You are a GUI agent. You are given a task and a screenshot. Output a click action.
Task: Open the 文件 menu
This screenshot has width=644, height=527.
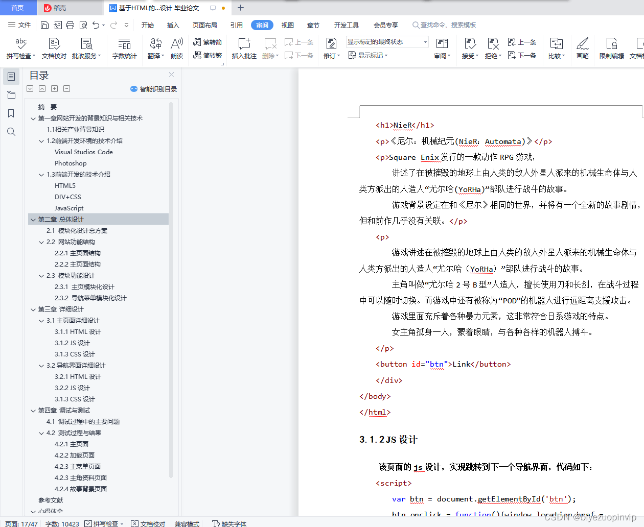point(24,25)
